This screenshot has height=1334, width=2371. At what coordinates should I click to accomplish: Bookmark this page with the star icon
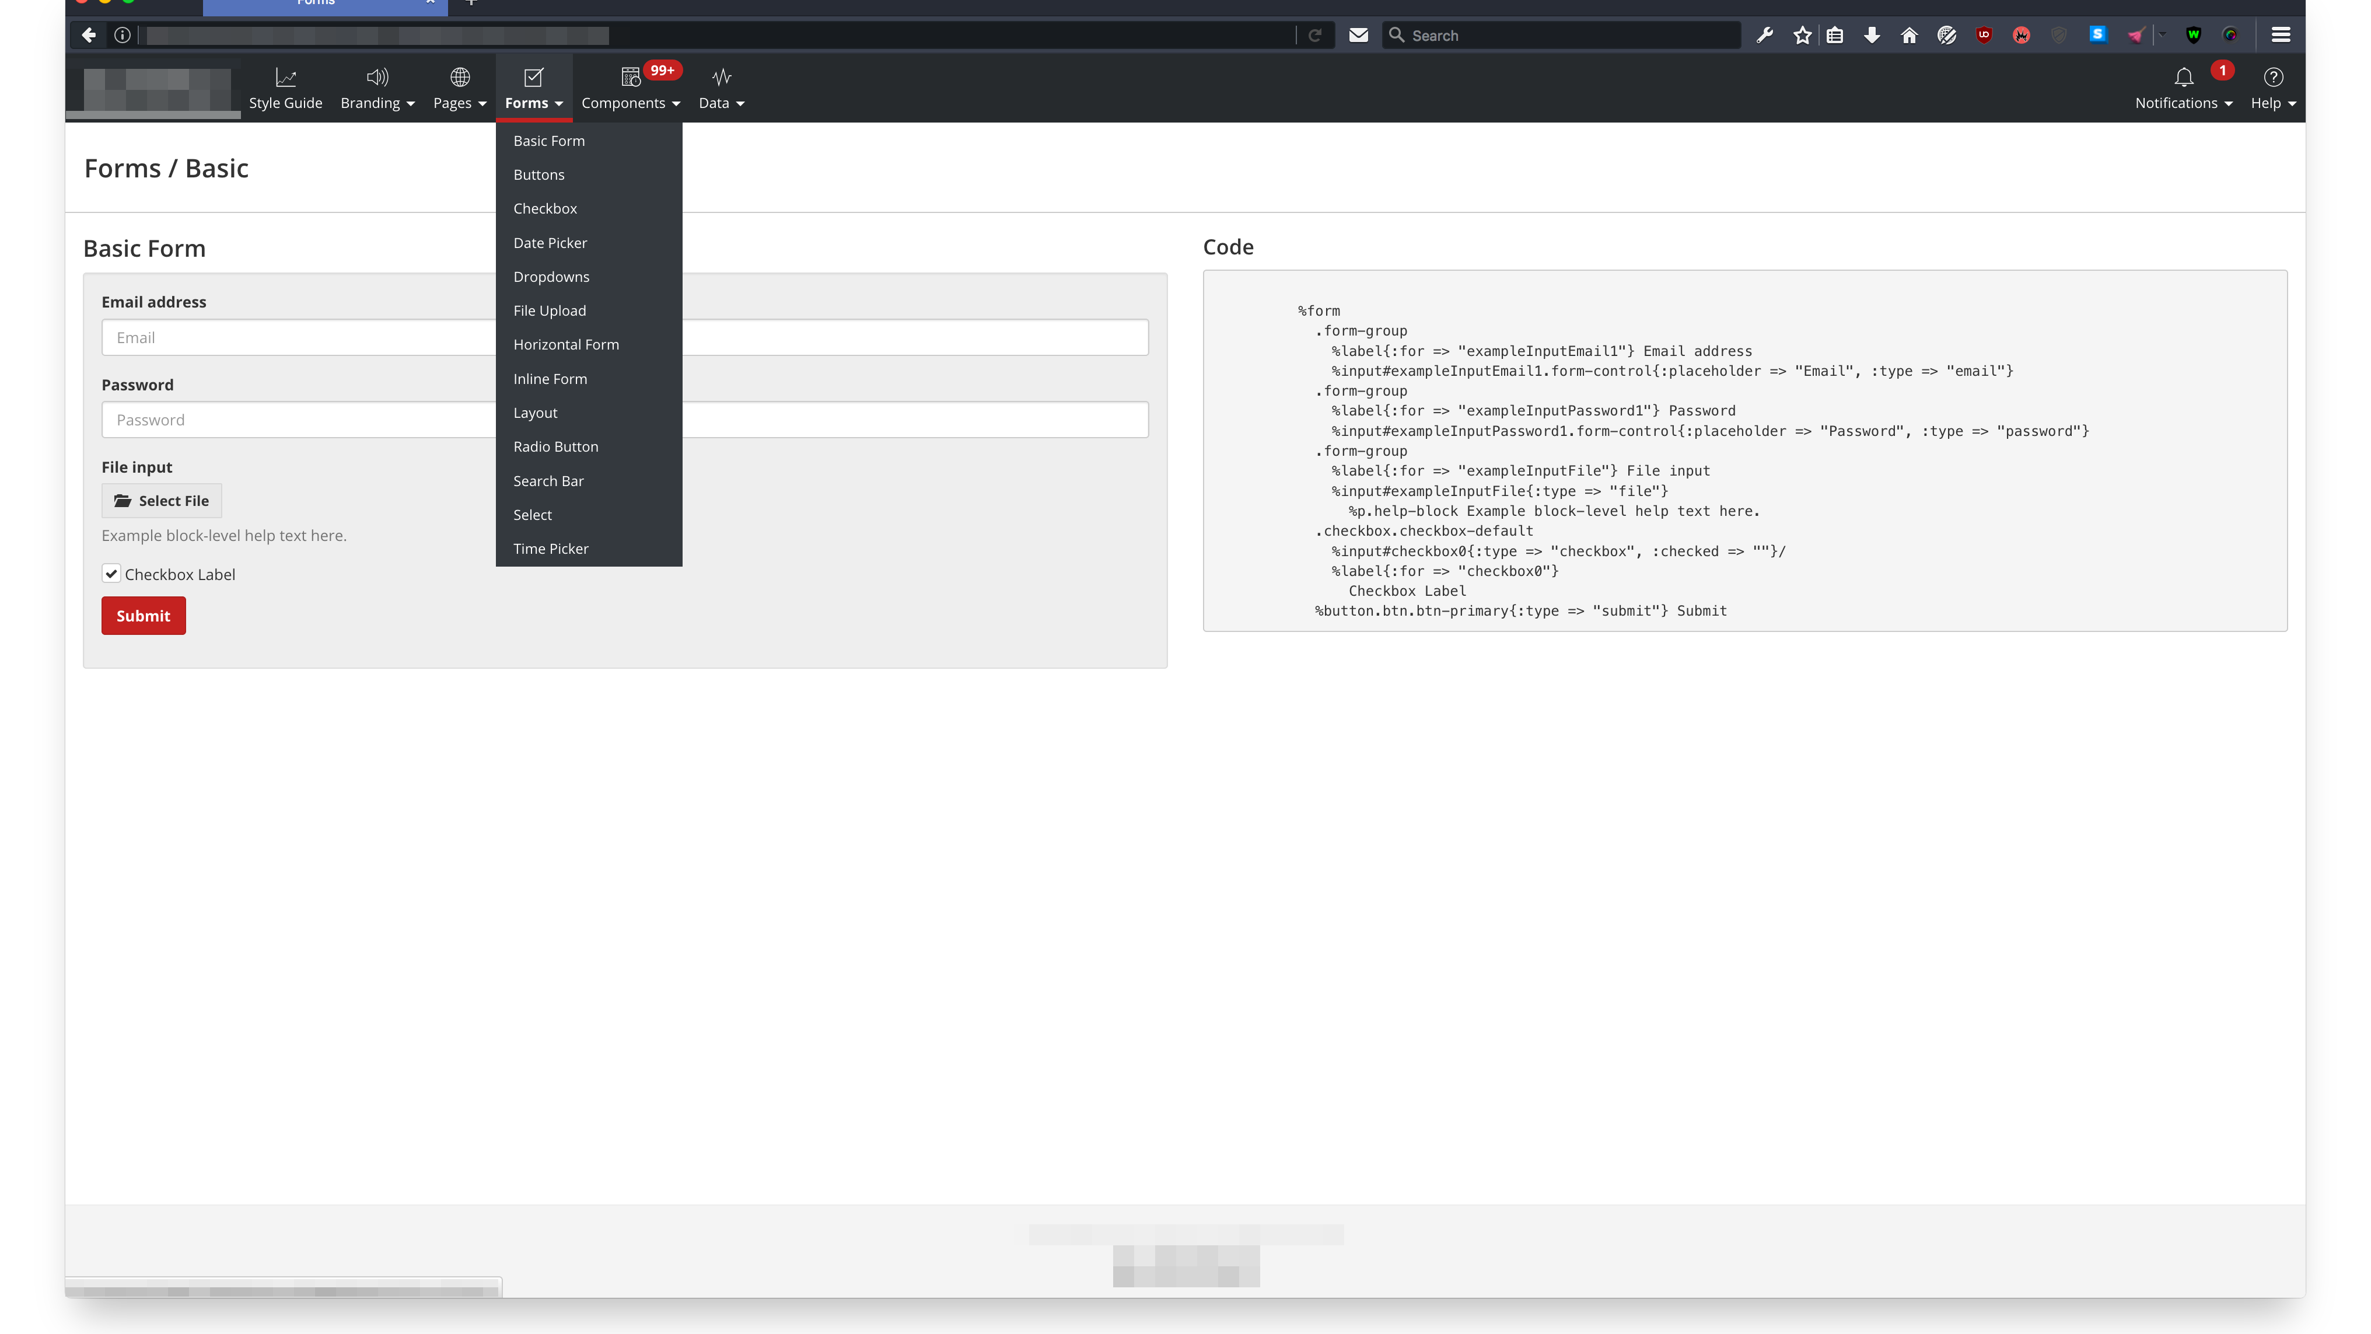[x=1802, y=35]
